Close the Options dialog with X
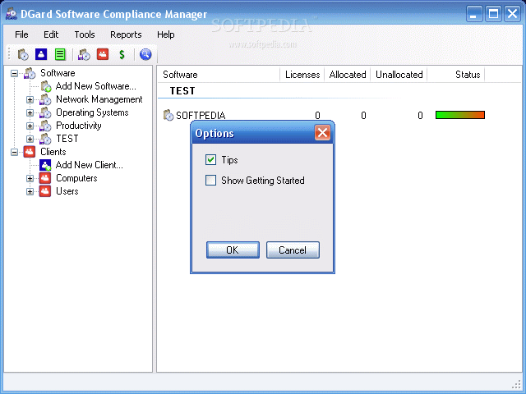Image resolution: width=526 pixels, height=394 pixels. [x=322, y=133]
